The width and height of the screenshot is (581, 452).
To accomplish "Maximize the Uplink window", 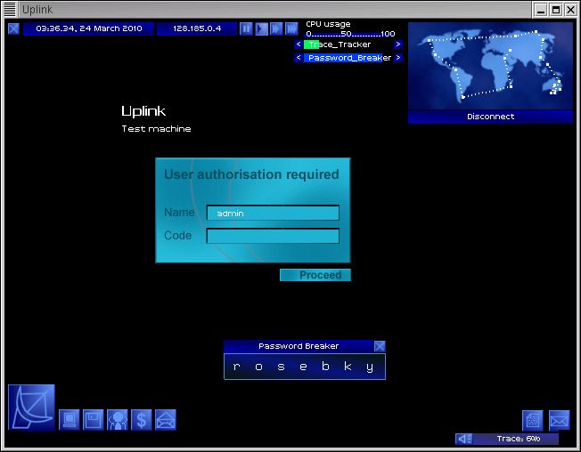I will (556, 10).
